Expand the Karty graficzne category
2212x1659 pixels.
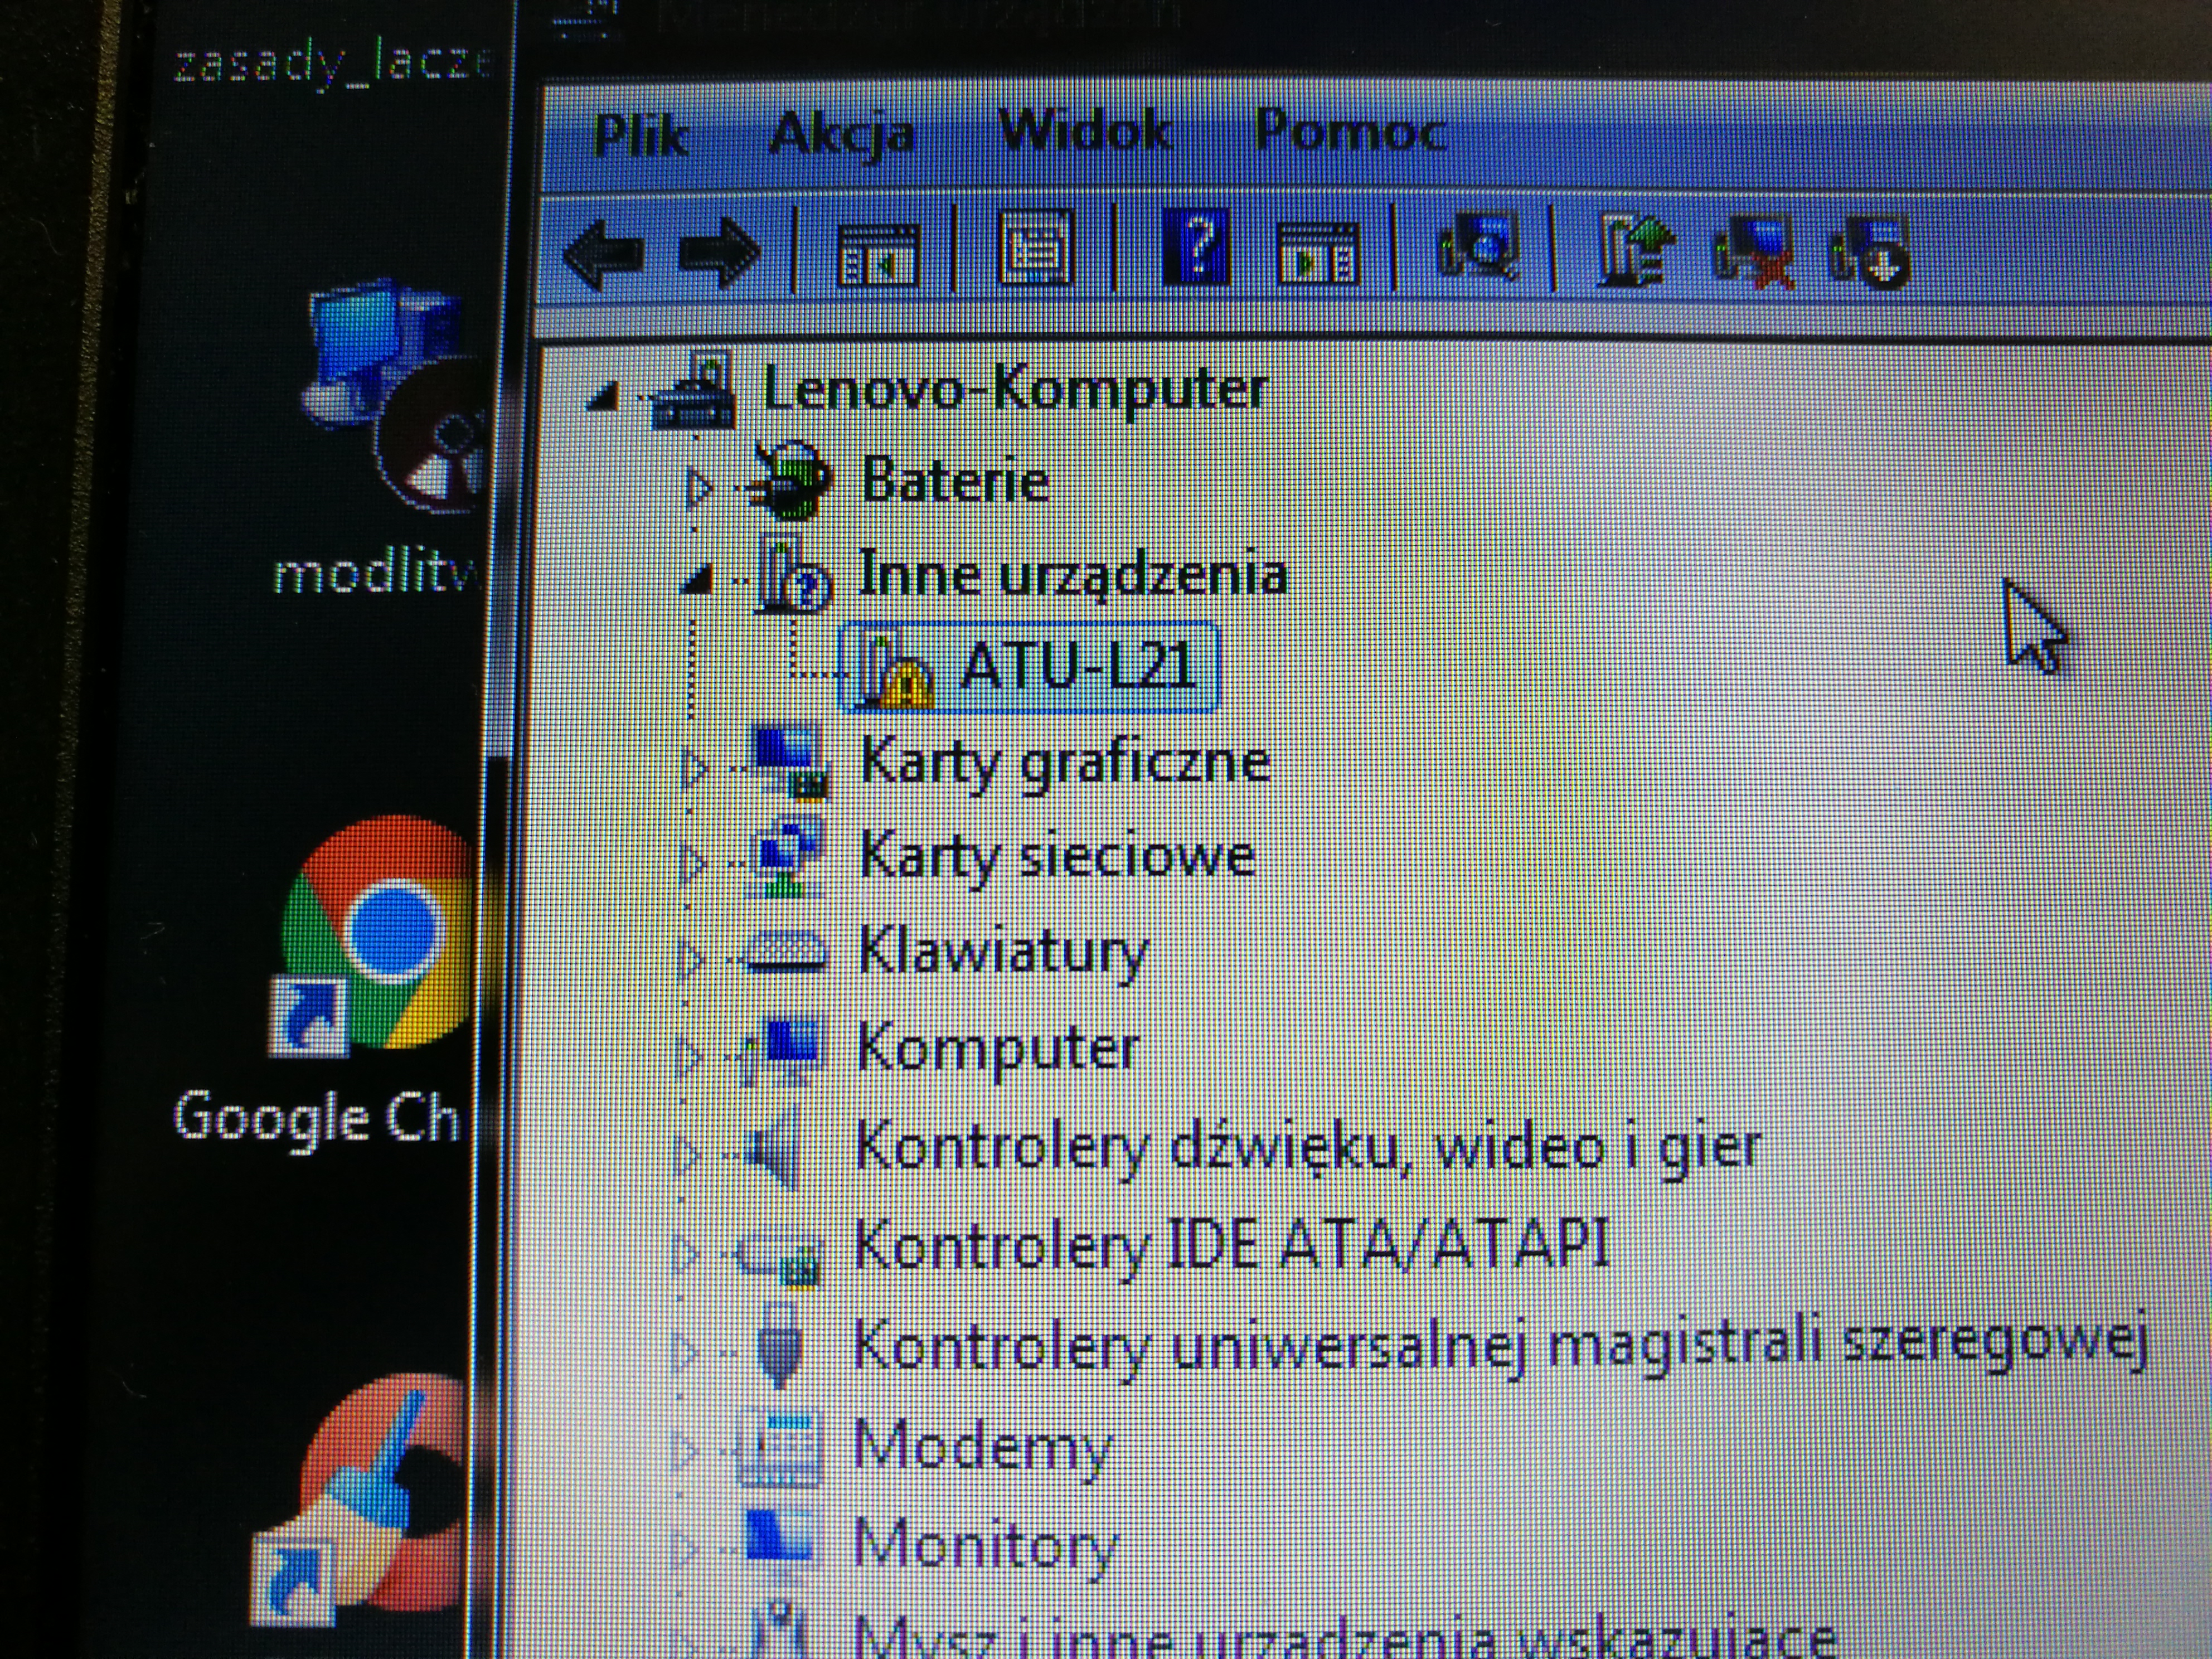click(x=694, y=770)
